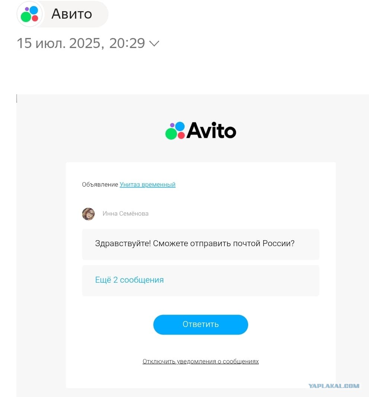This screenshot has width=369, height=397.
Task: Click the green circle in Avito logo
Action: (171, 134)
